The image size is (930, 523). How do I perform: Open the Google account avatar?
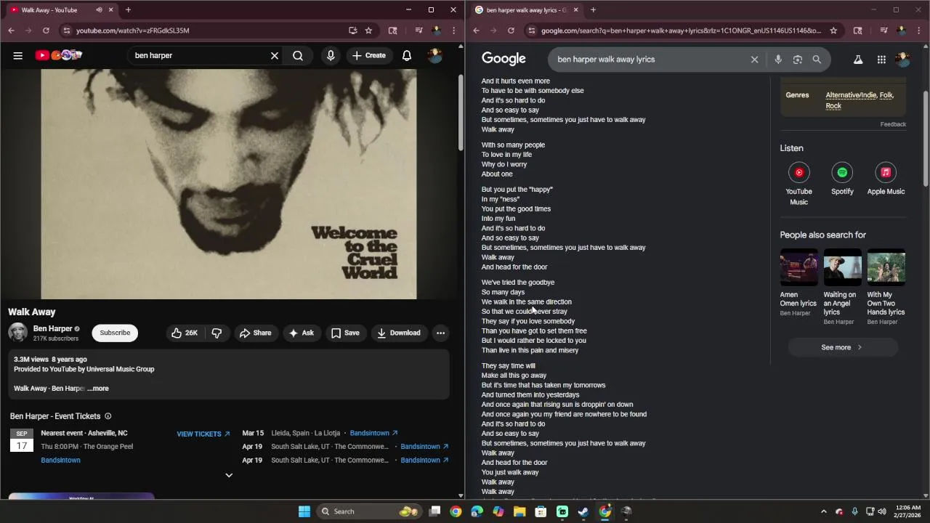tap(902, 60)
